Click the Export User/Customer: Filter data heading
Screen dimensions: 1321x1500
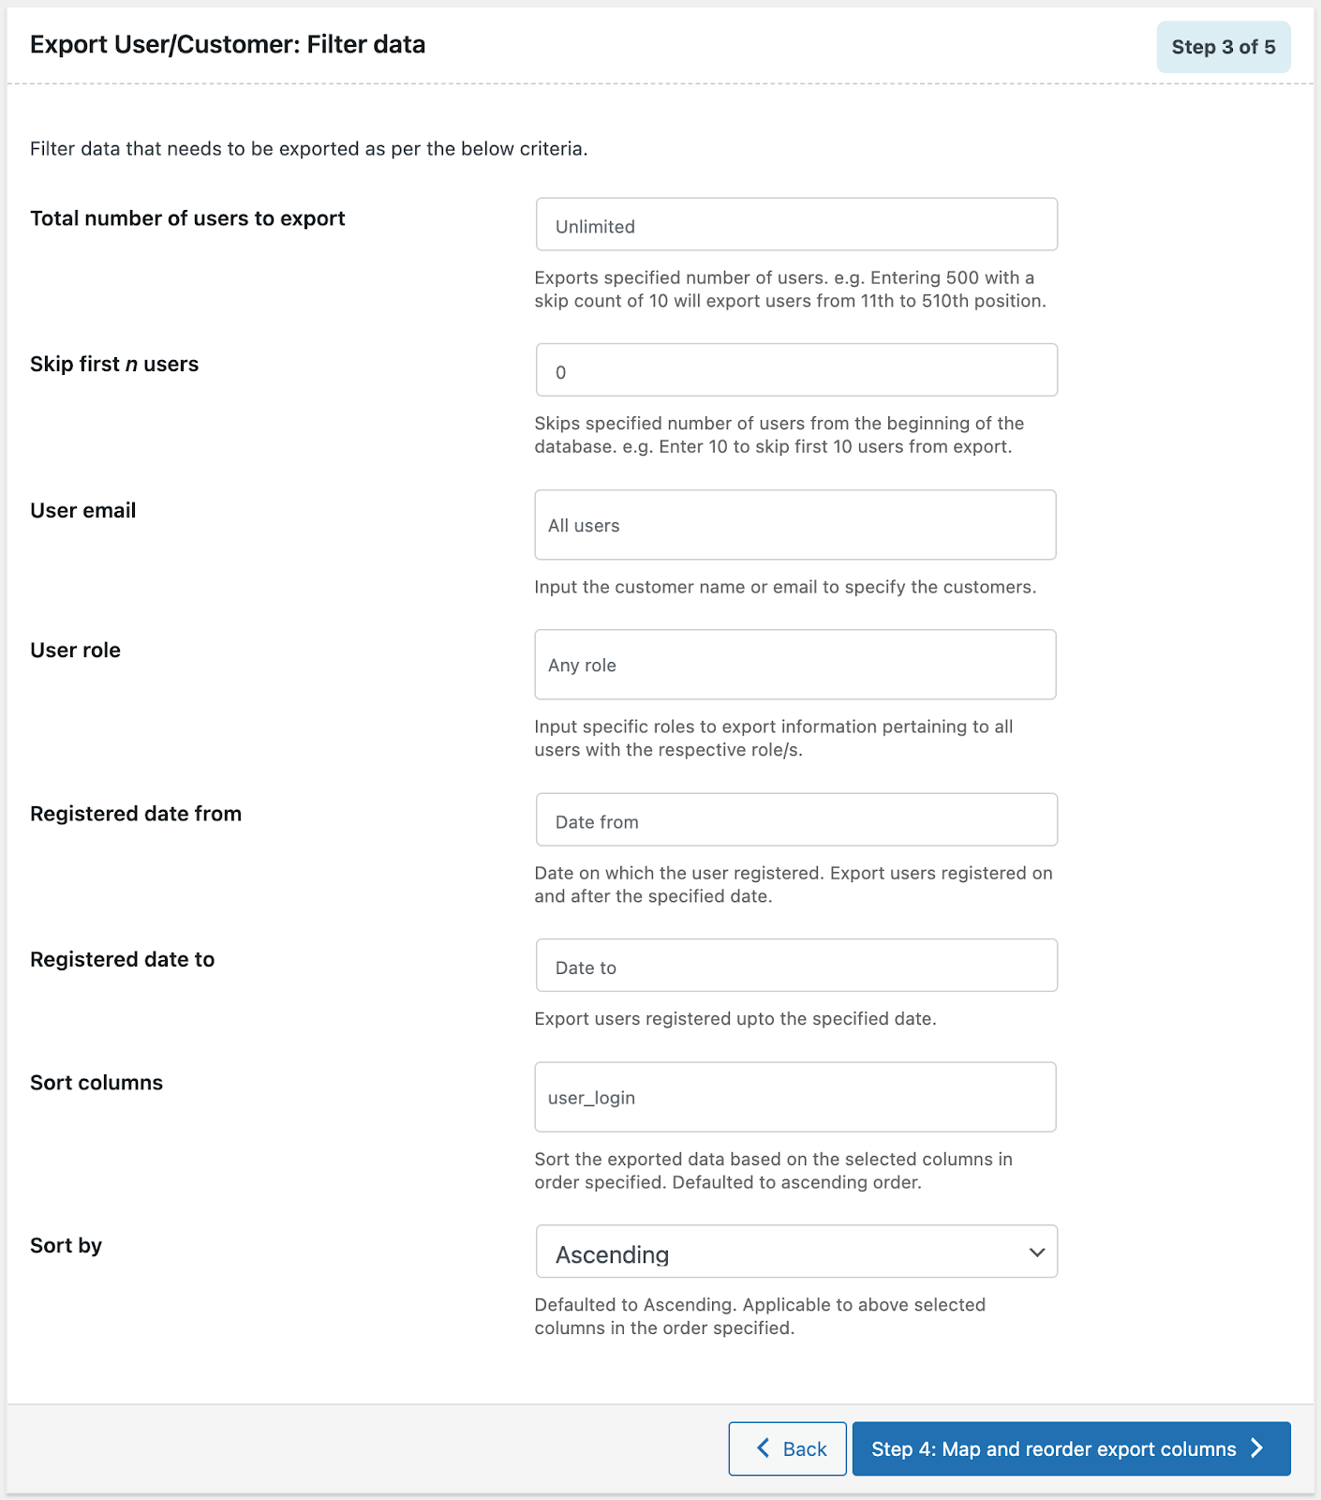pos(228,44)
